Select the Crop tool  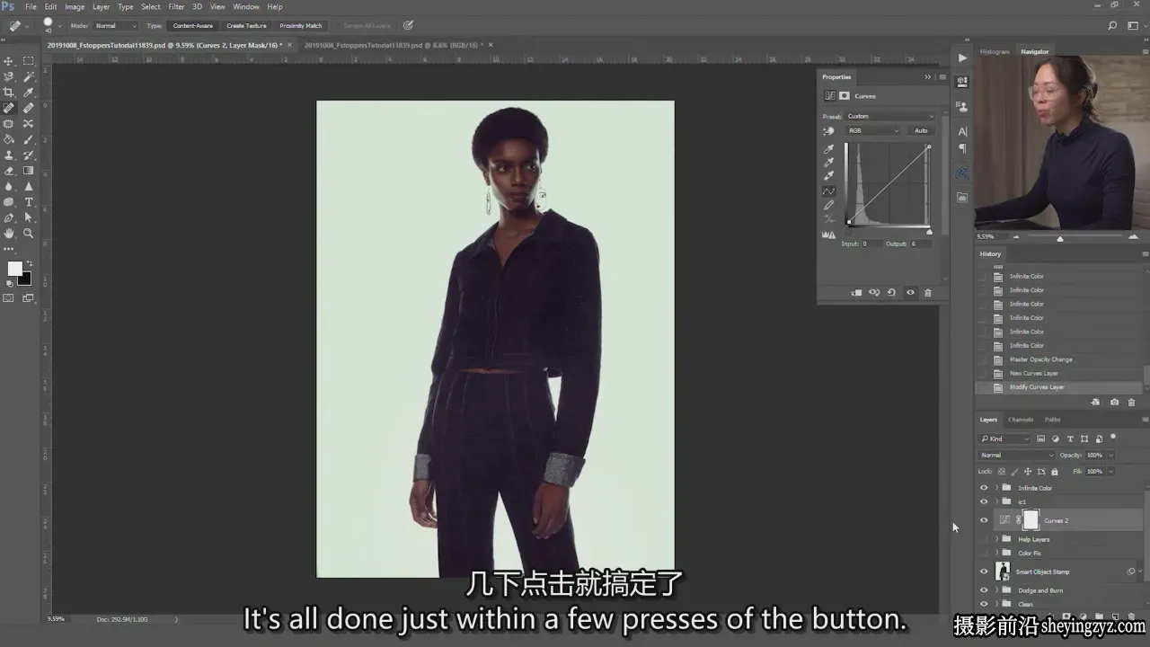(9, 93)
